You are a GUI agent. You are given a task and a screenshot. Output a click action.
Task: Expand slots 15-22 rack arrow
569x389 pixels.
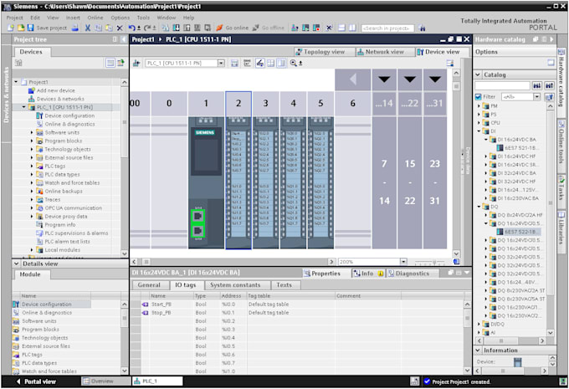410,79
